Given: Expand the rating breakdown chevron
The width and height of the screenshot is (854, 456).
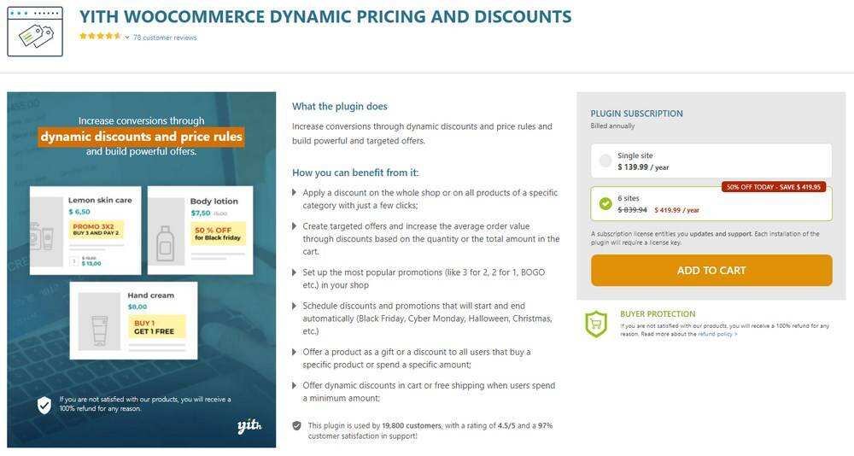Looking at the screenshot, I should tap(127, 38).
